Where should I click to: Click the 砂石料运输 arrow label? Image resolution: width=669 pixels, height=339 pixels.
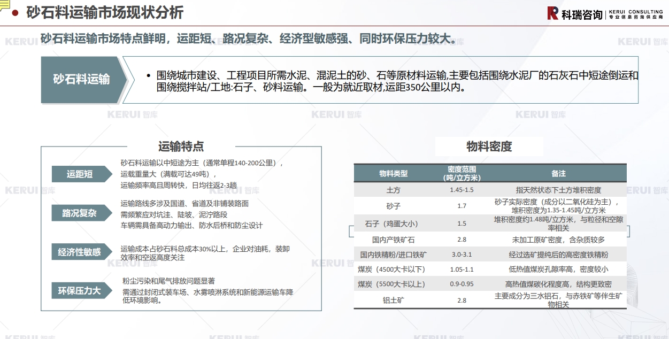pyautogui.click(x=81, y=80)
